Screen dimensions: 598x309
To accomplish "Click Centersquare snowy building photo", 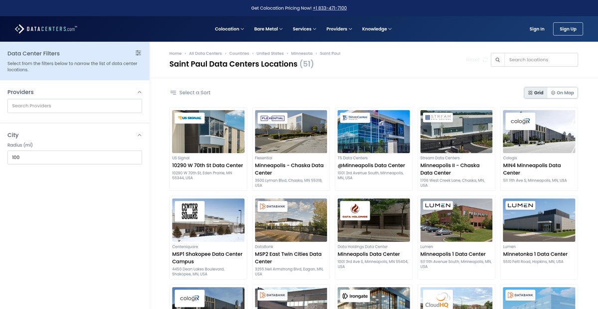I will [208, 220].
